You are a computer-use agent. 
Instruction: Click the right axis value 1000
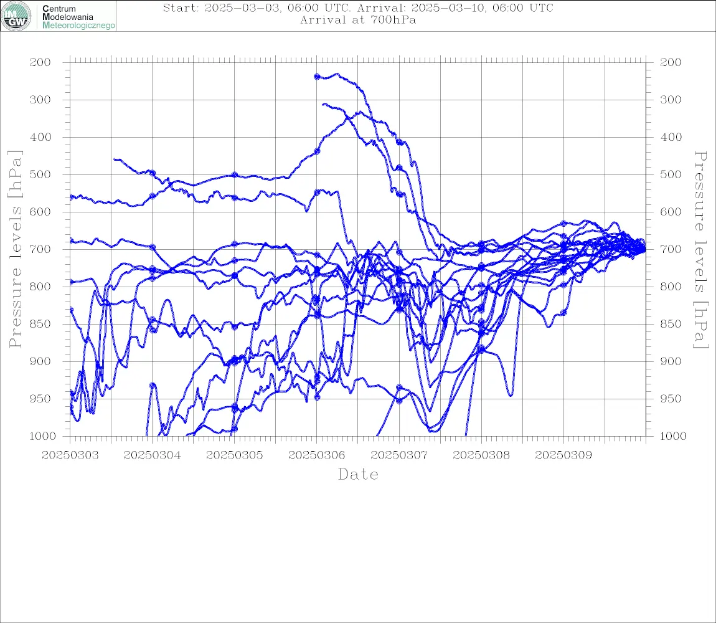coord(673,436)
